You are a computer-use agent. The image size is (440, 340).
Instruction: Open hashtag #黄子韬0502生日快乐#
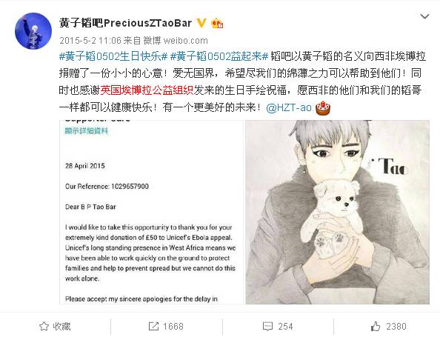[x=113, y=56]
